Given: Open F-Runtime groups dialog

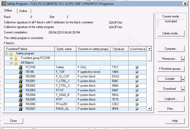Looking at the screenshot, I should pos(171,69).
